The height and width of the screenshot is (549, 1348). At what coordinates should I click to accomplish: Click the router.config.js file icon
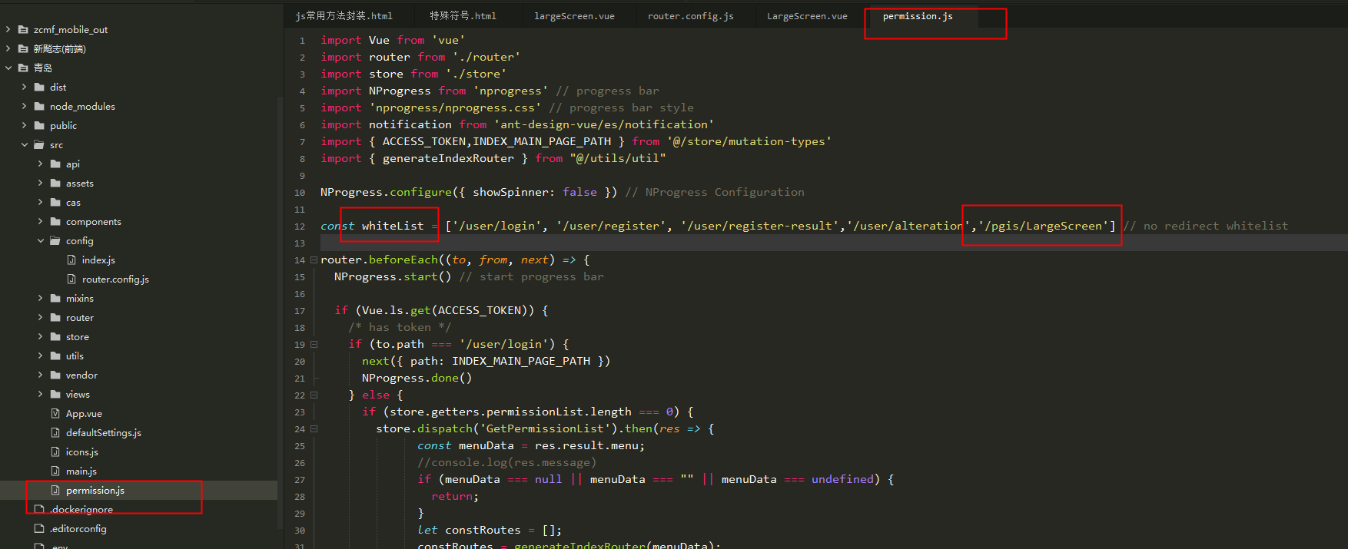[x=71, y=279]
